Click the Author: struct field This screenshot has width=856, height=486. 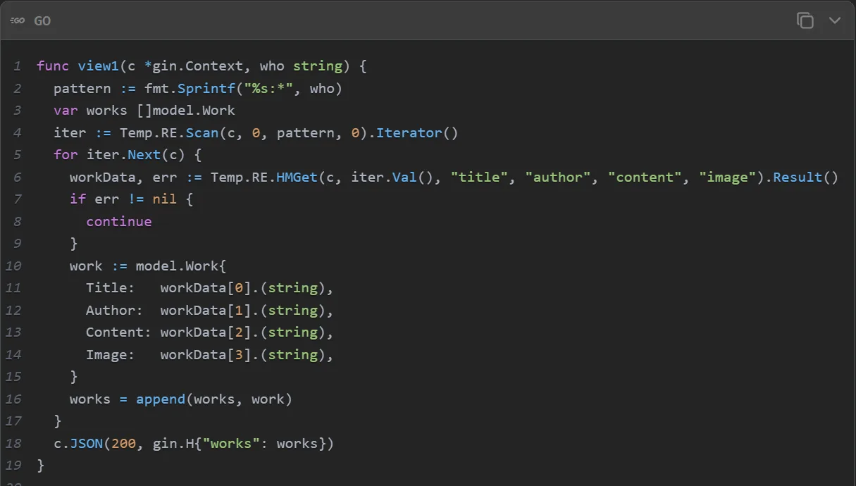(115, 311)
